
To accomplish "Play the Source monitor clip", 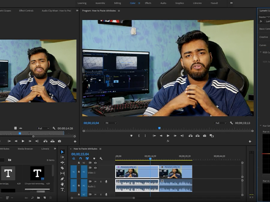I will (x=23, y=141).
